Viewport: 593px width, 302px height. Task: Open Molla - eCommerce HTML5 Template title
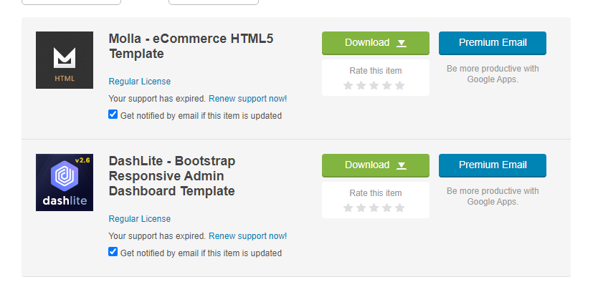click(191, 46)
